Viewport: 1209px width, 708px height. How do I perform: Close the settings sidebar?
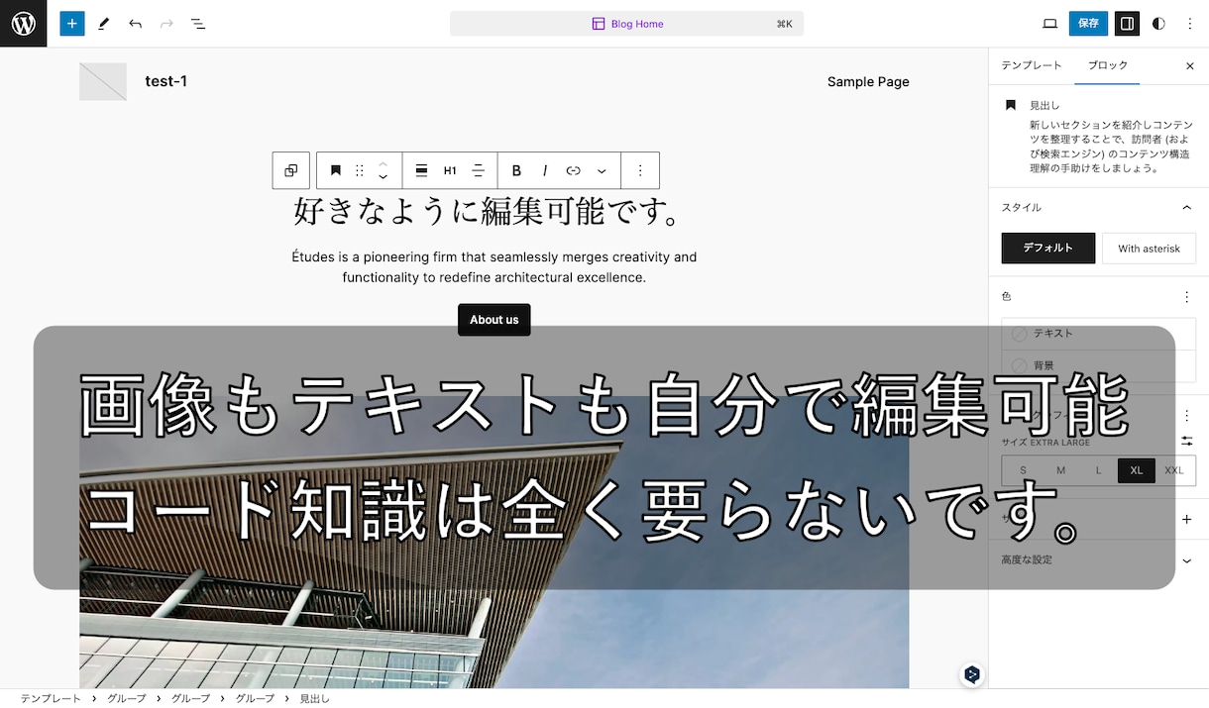1190,66
